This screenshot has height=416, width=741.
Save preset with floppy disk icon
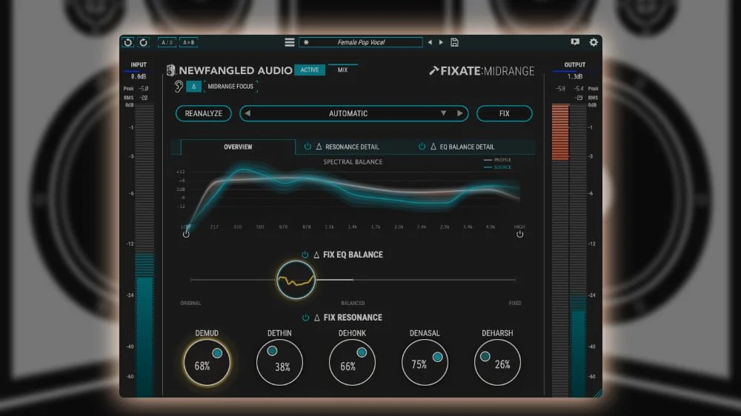pos(455,42)
